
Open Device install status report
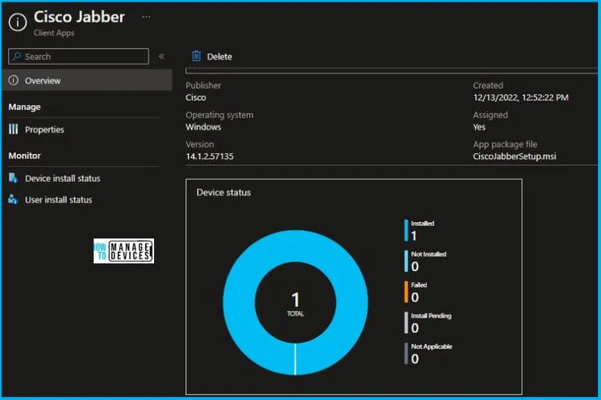[x=63, y=178]
